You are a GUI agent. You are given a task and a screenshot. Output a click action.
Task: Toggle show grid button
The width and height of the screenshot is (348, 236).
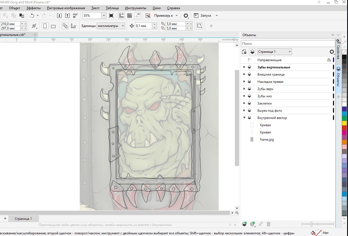(129, 16)
